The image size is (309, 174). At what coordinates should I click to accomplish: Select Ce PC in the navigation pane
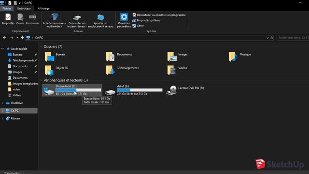click(x=14, y=111)
